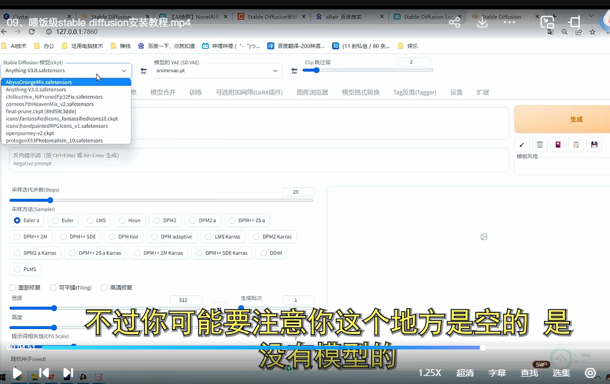Select the DPM++ 2M Karras sampler
This screenshot has height=384, width=610.
tap(159, 253)
